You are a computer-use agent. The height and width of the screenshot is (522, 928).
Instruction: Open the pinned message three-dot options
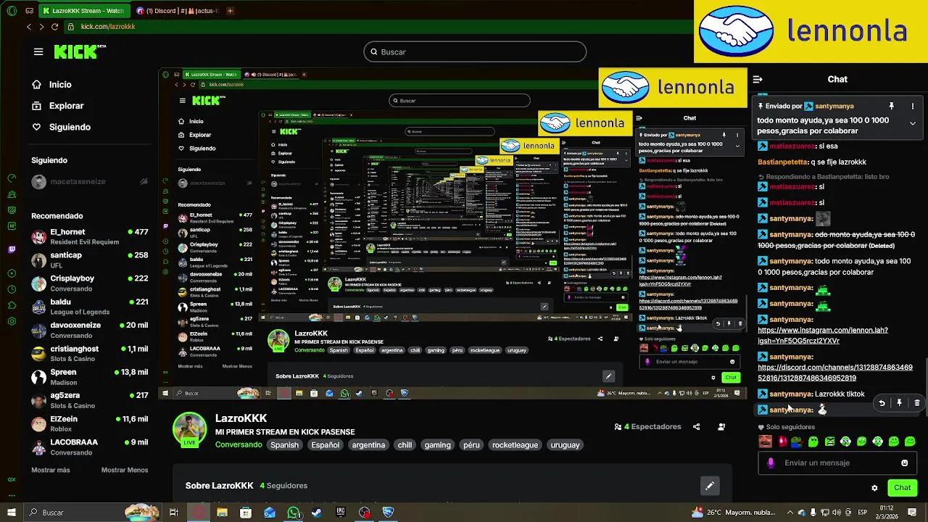(913, 106)
